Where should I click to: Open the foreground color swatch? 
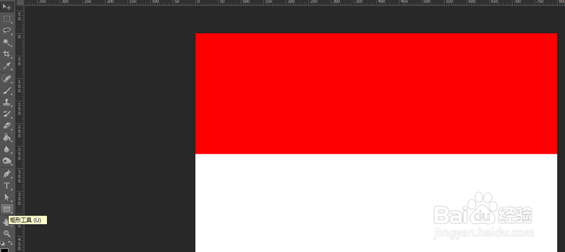(x=5, y=250)
